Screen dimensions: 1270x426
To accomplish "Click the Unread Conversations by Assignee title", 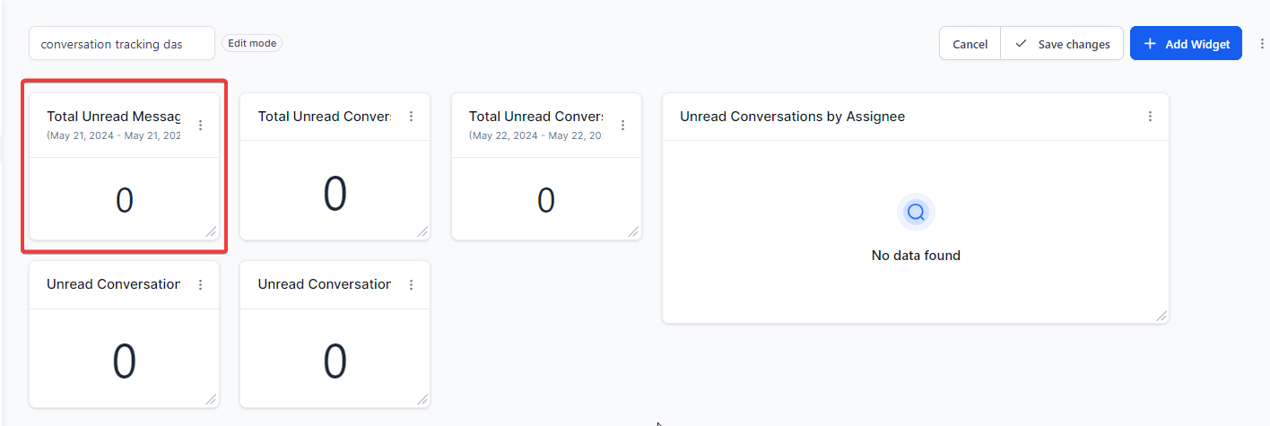I will tap(792, 117).
